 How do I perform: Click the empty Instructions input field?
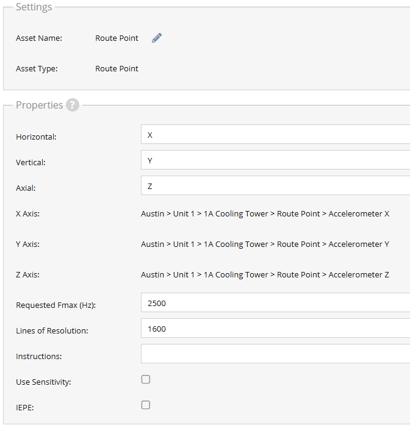[275, 354]
